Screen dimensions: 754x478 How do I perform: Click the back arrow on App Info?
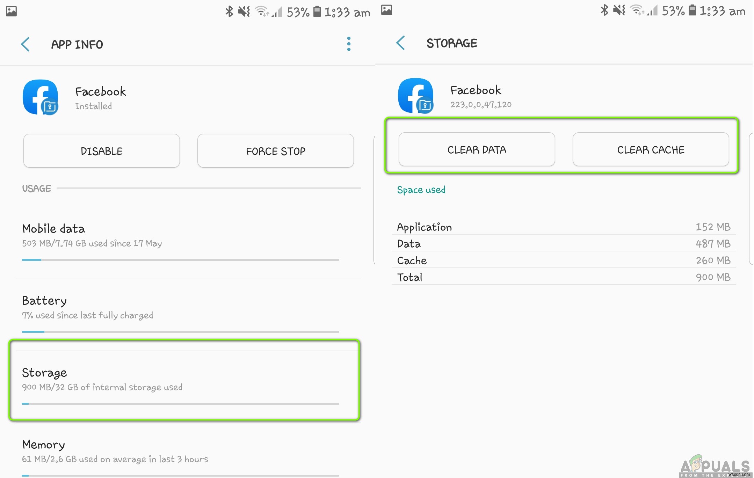[x=26, y=44]
